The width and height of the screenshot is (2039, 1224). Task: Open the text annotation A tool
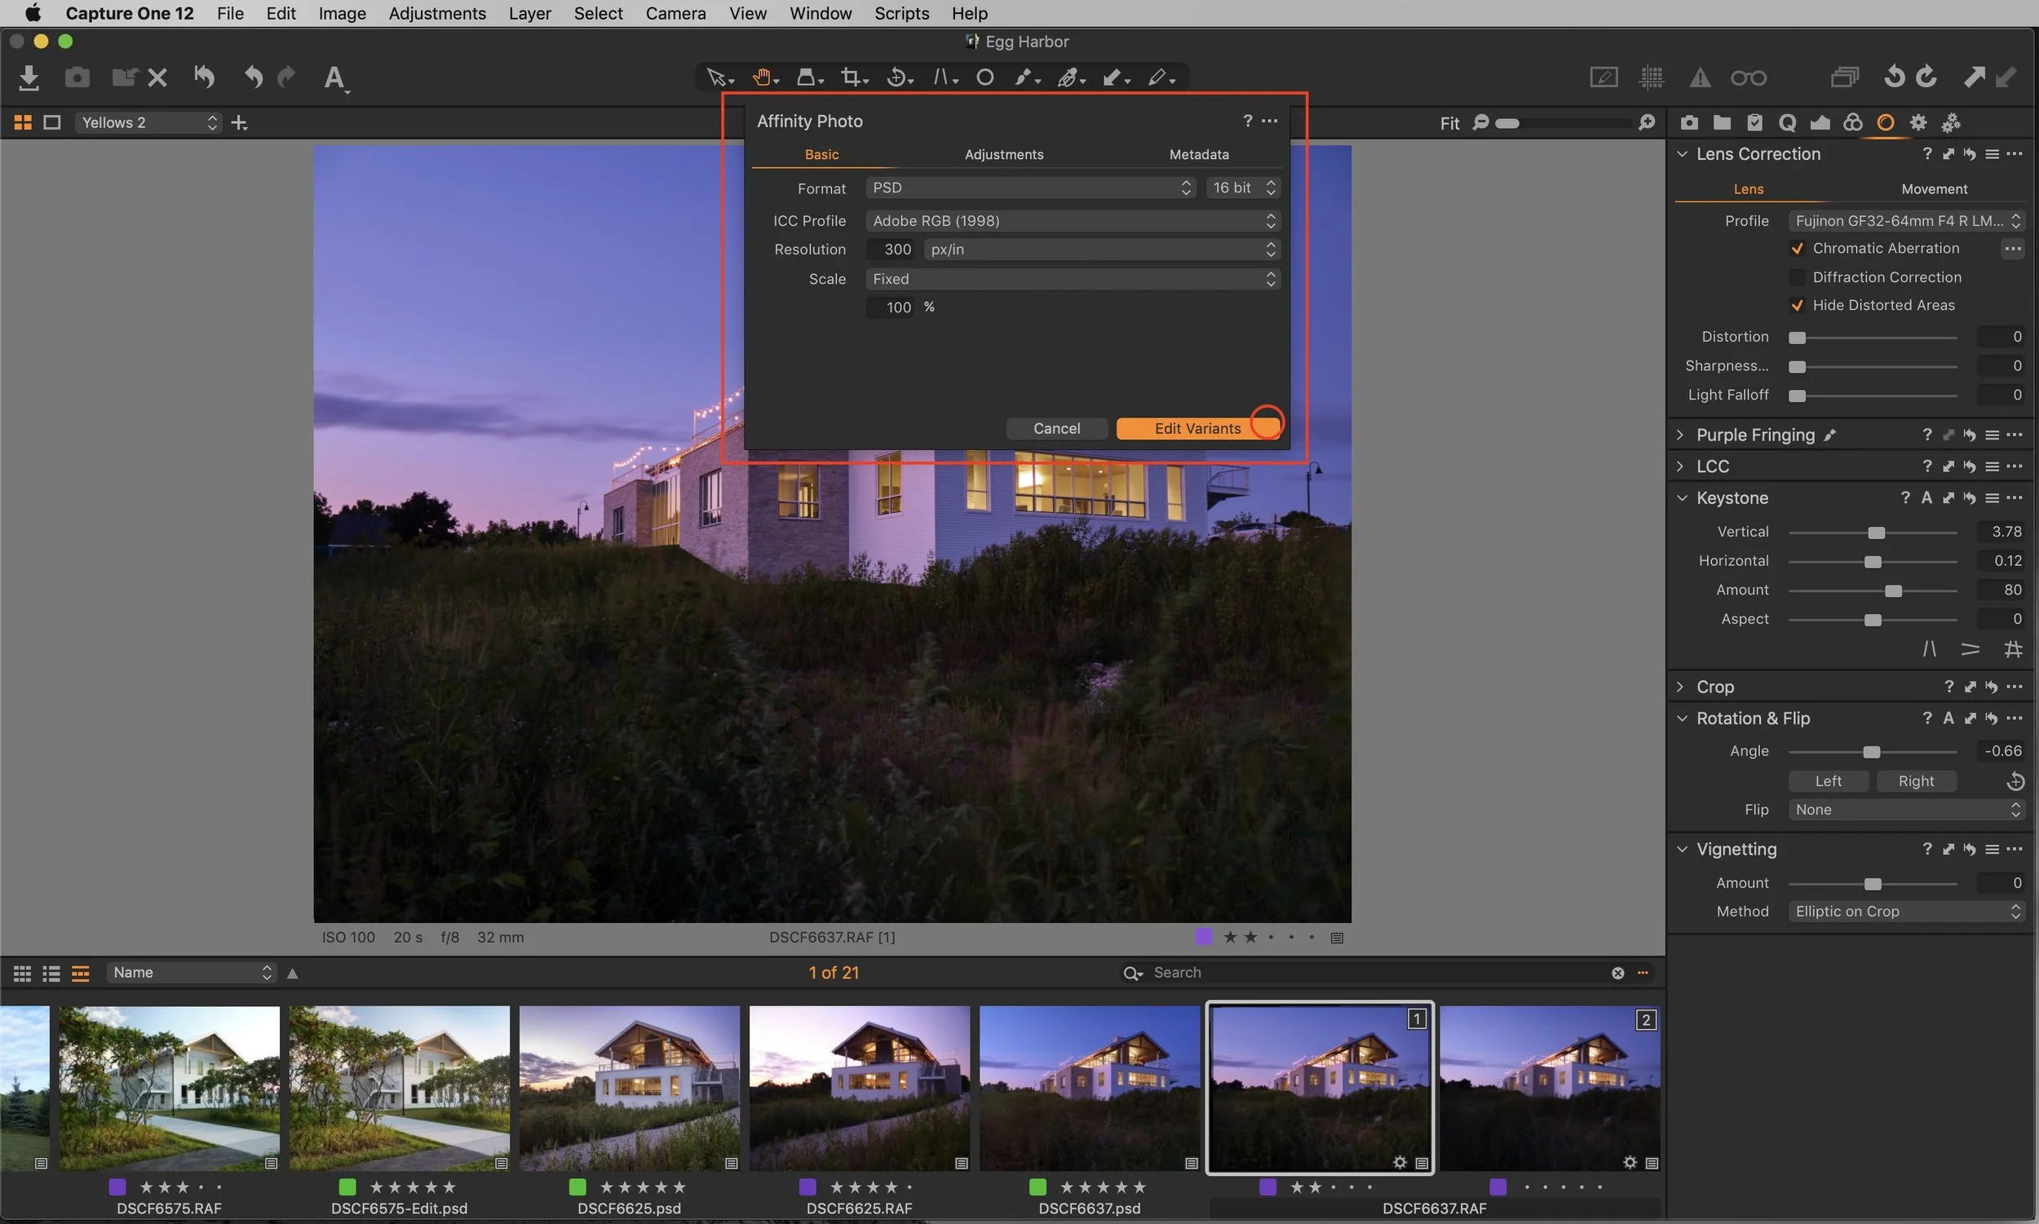[334, 77]
